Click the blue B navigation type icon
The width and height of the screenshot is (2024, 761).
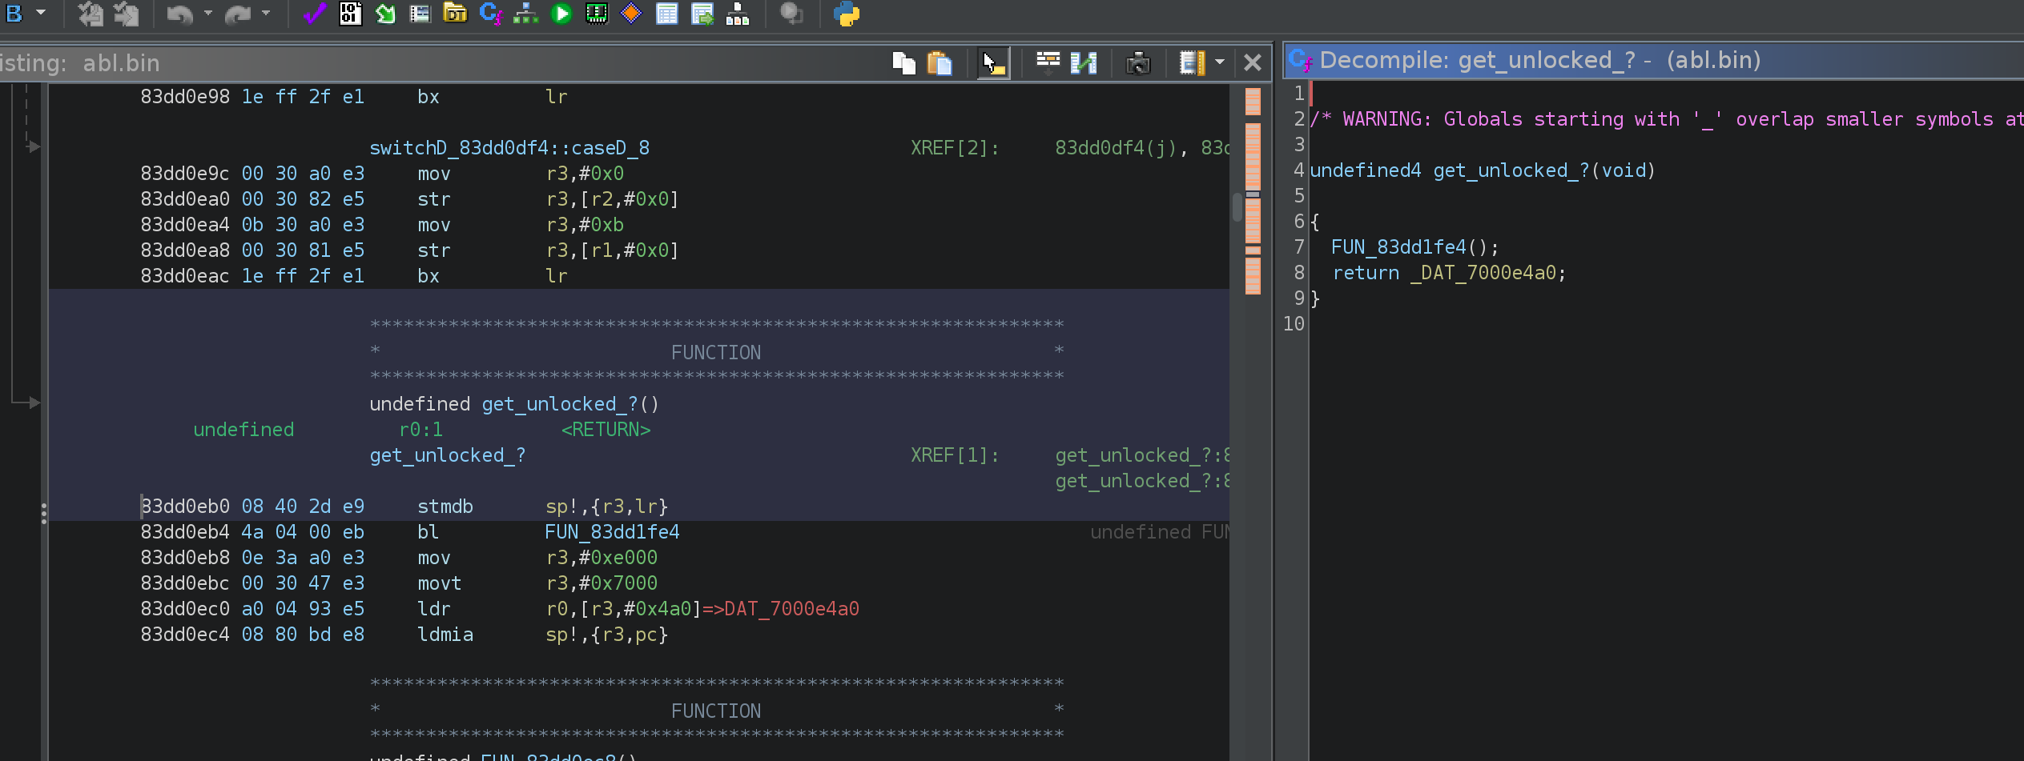[14, 13]
